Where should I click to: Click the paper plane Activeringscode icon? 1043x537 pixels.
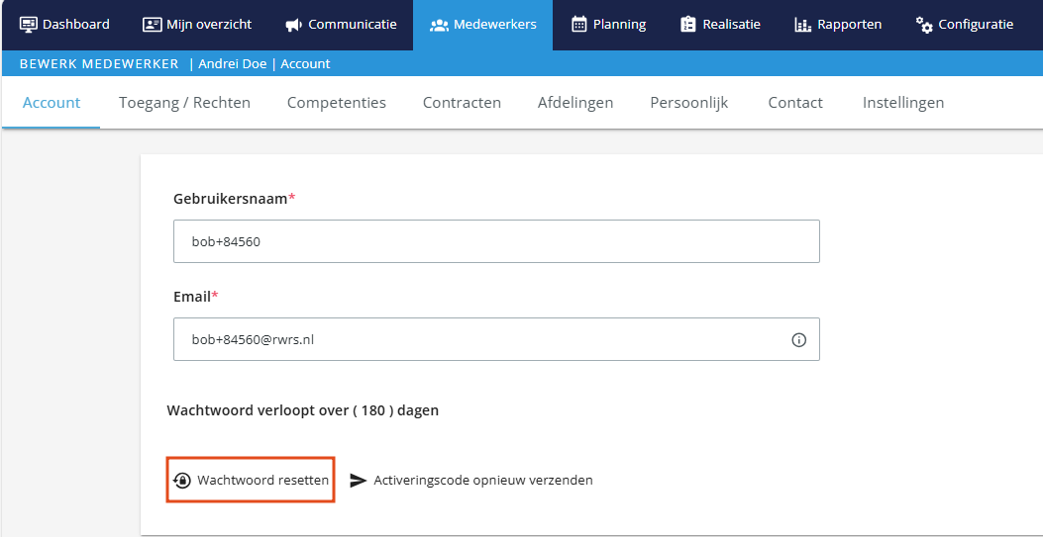pos(359,481)
